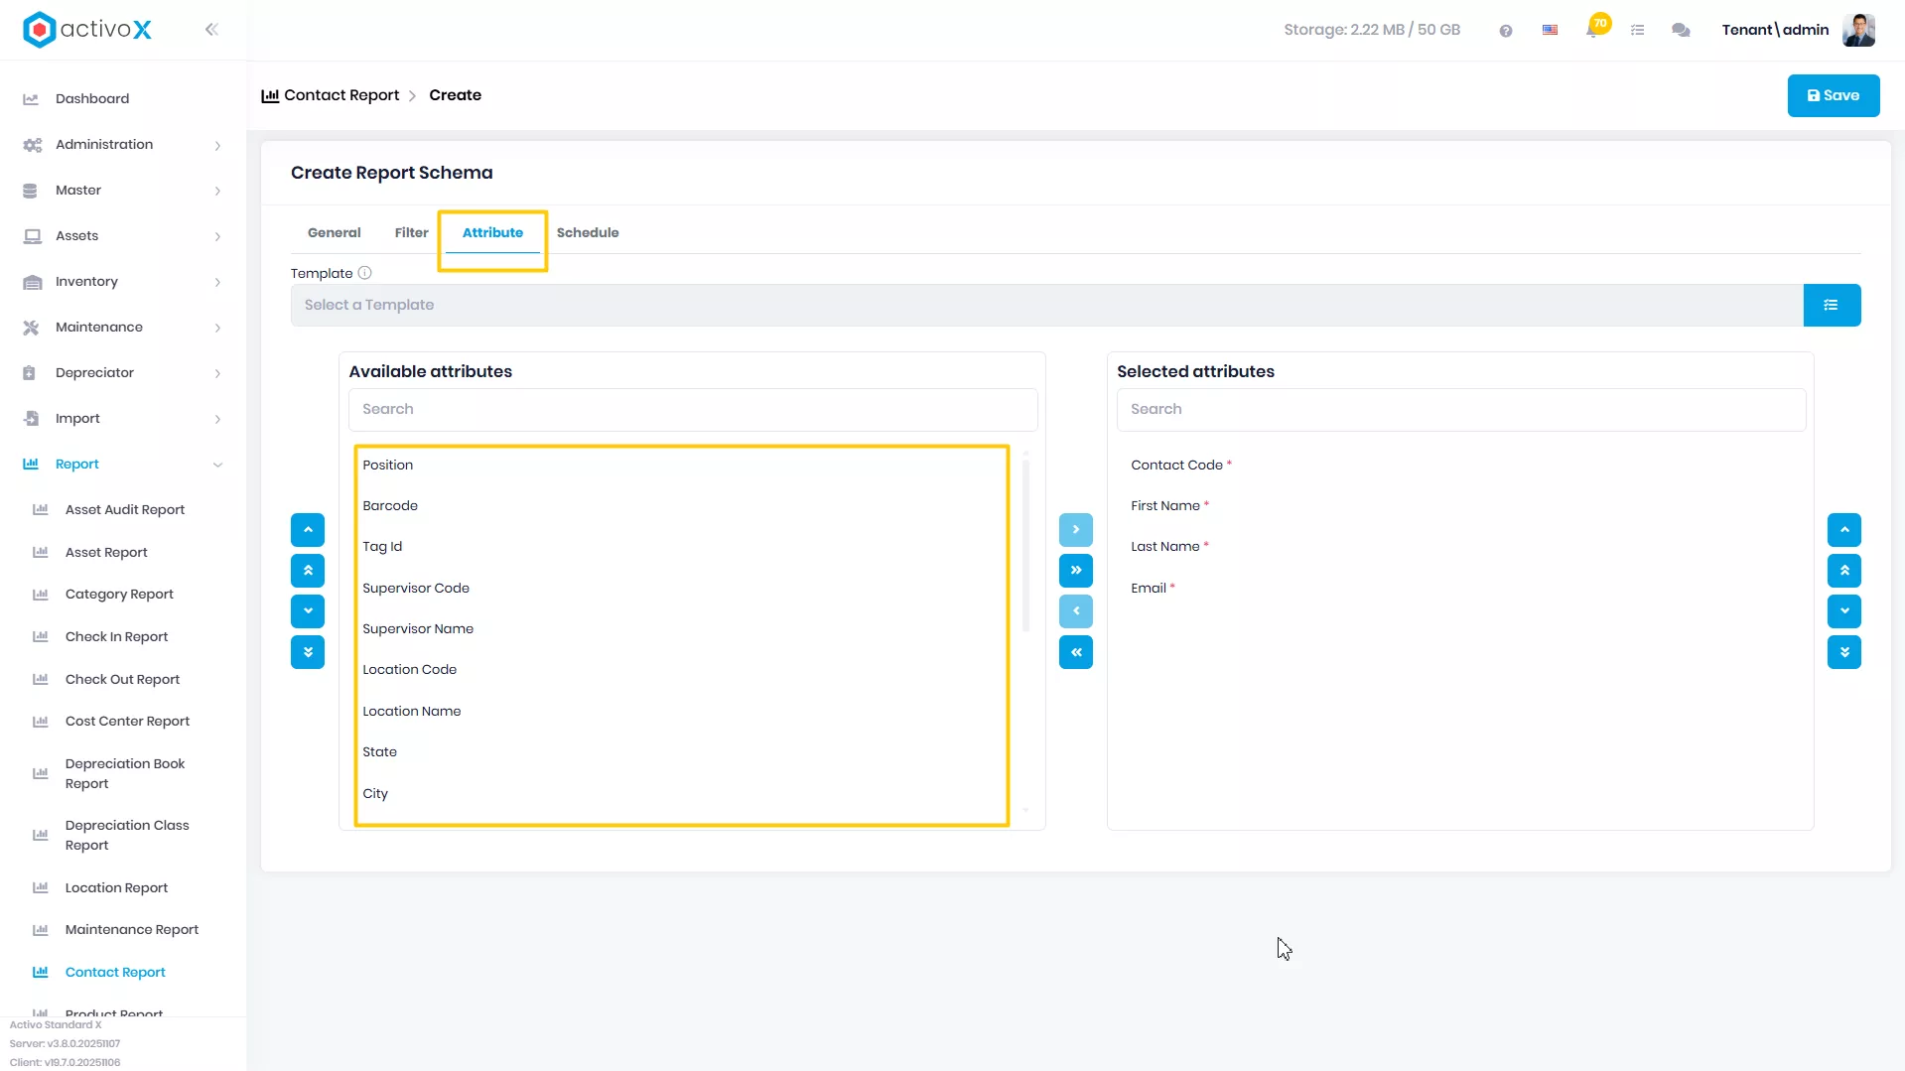Move selected attribute to bottom on right side
Viewport: 1905px width, 1071px height.
pyautogui.click(x=1844, y=652)
